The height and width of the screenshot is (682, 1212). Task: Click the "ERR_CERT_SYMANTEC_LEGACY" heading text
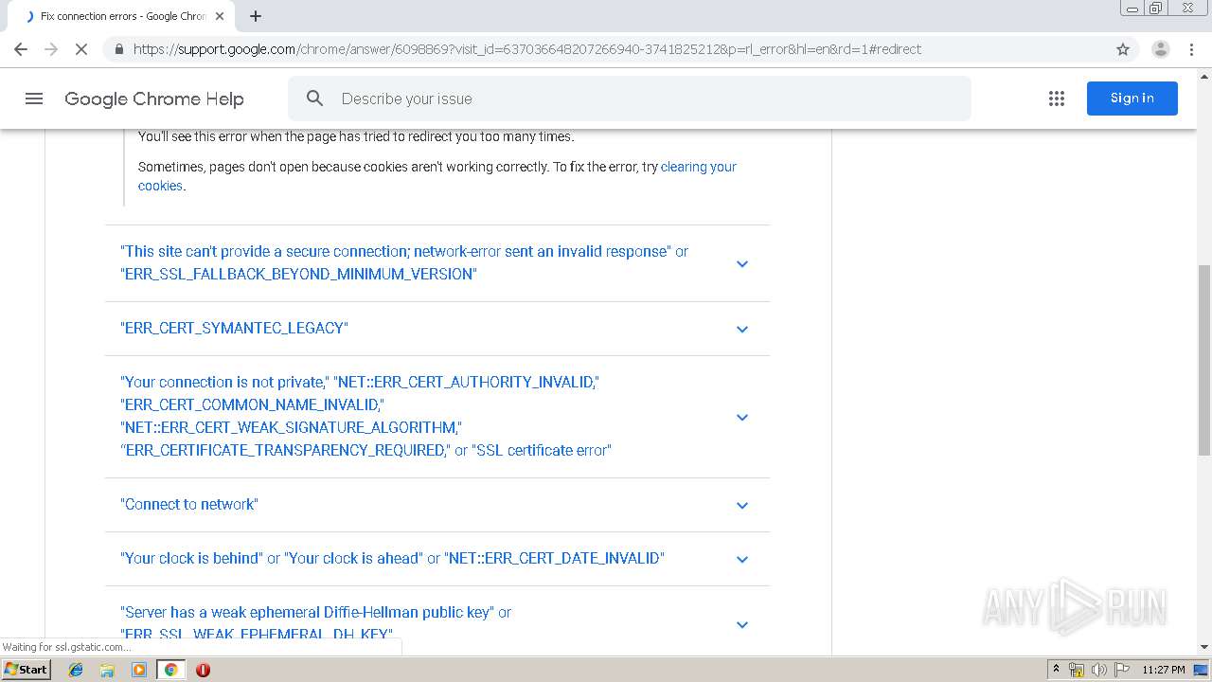tap(234, 328)
